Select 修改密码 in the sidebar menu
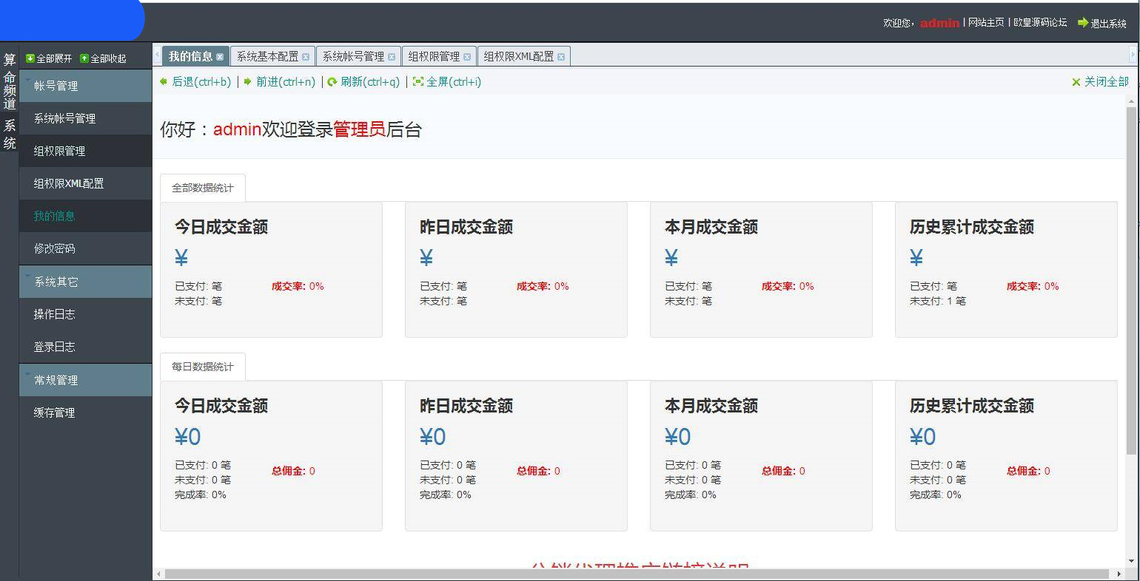This screenshot has width=1140, height=581. click(53, 248)
